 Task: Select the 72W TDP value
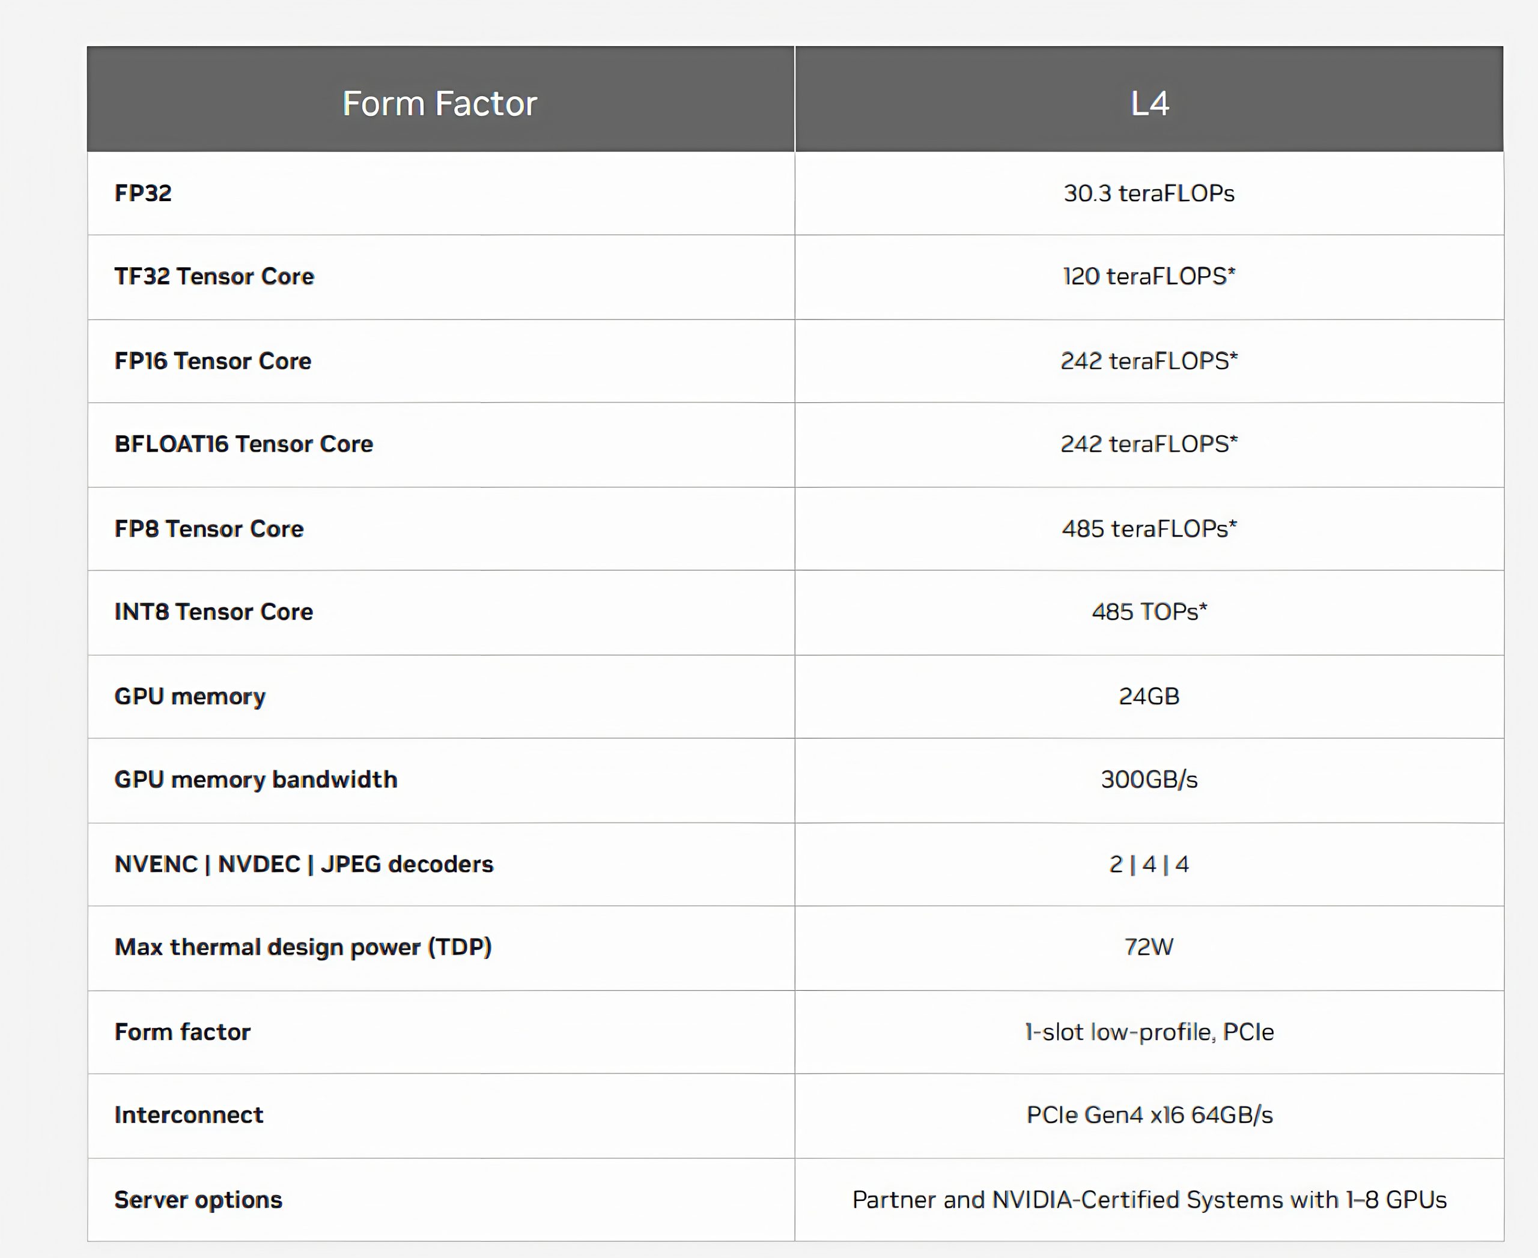point(1149,947)
